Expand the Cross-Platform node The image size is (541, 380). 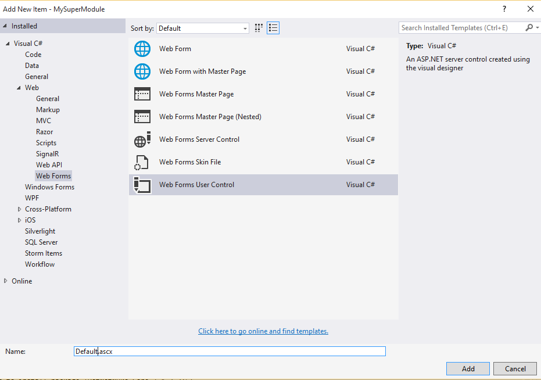click(19, 209)
